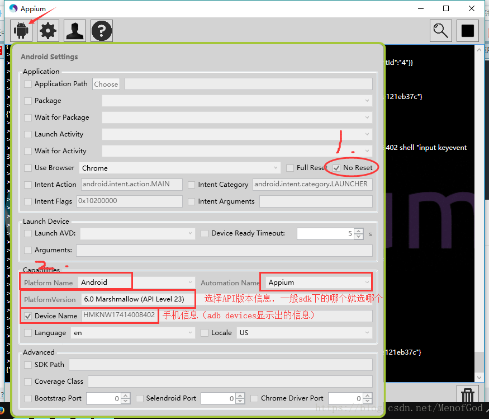Click the Launch Device Arguments field

point(224,251)
